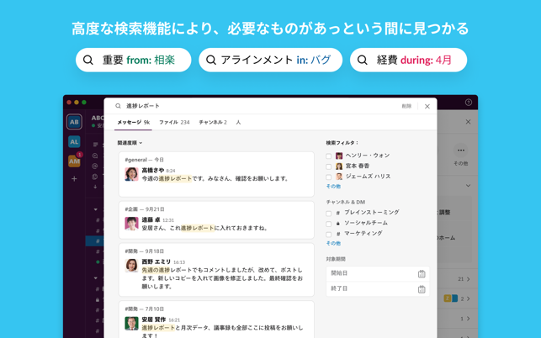Switch to the AL workspace
This screenshot has width=541, height=338.
74,142
